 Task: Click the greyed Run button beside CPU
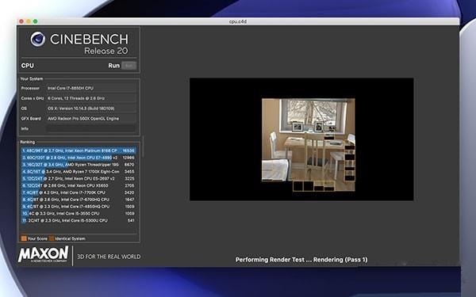coord(129,66)
